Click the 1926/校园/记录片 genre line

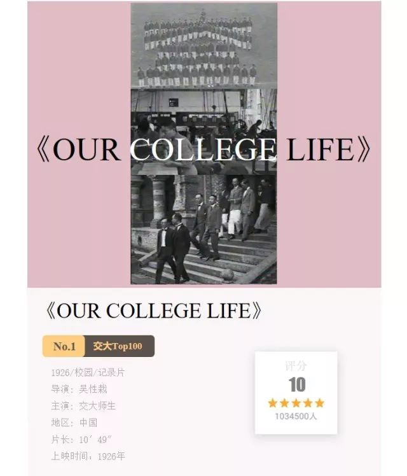(88, 372)
